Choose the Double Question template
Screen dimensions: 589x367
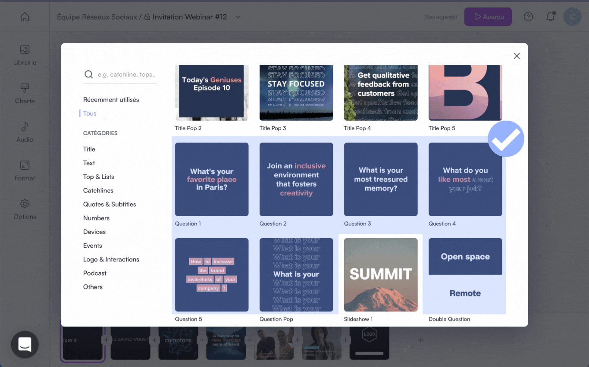[465, 275]
